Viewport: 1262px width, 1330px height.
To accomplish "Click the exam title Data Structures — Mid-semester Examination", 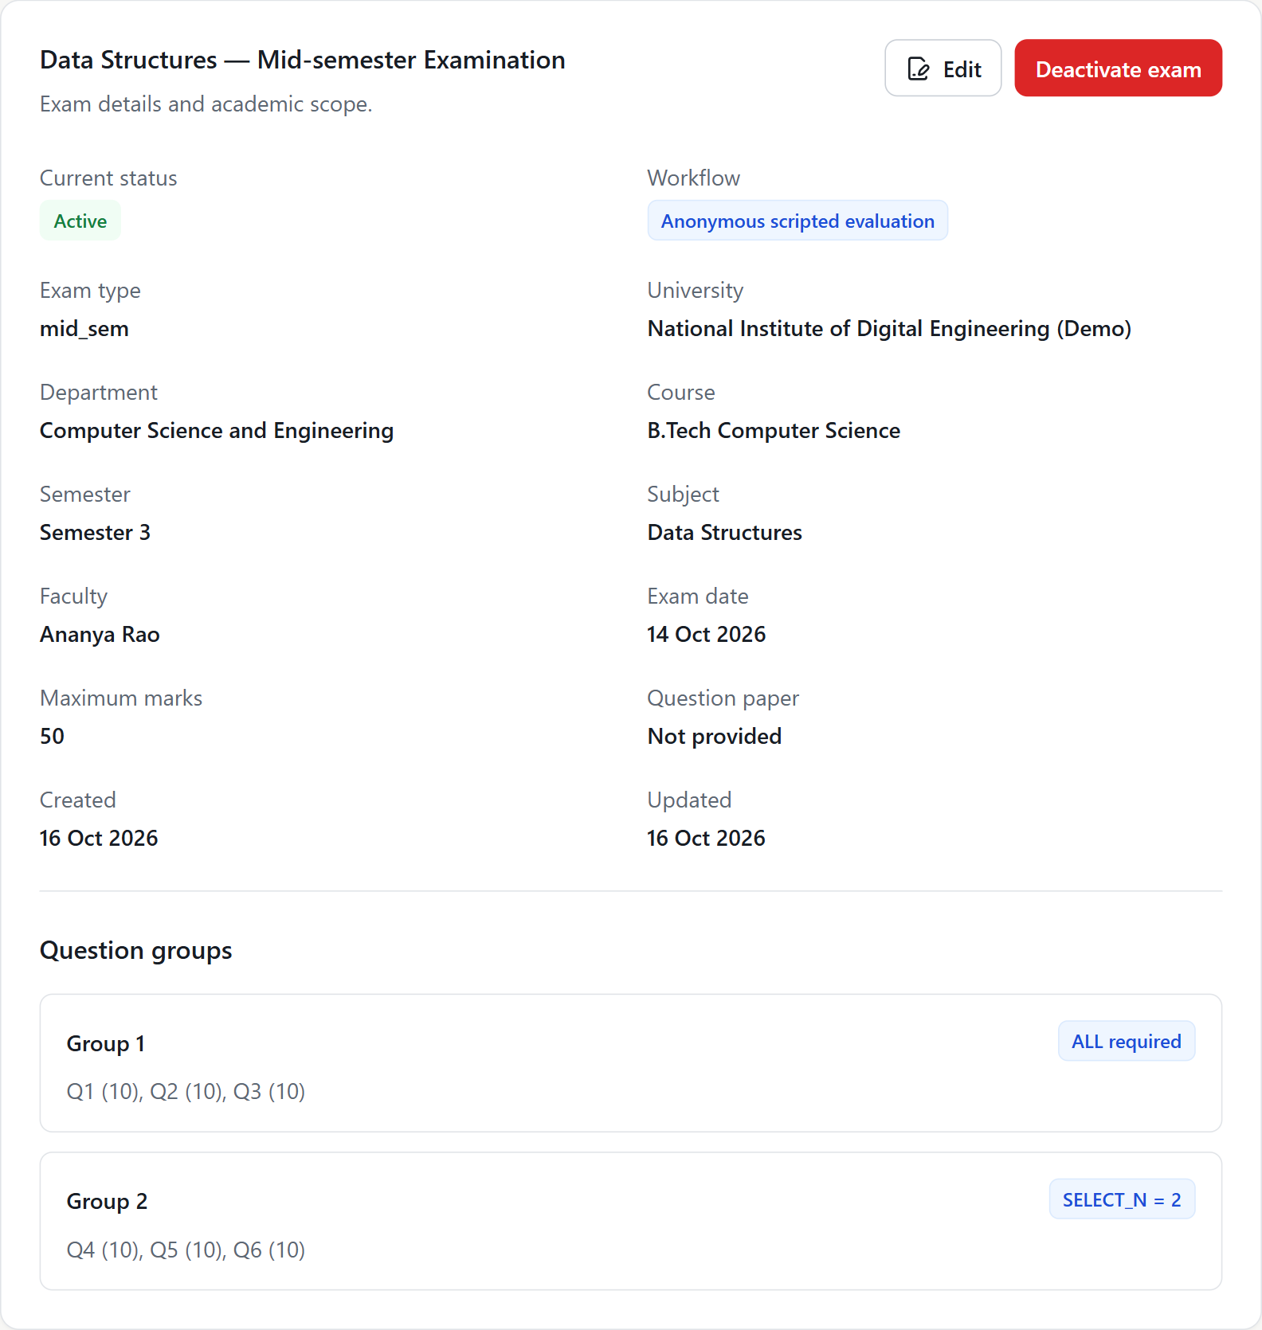I will point(303,60).
